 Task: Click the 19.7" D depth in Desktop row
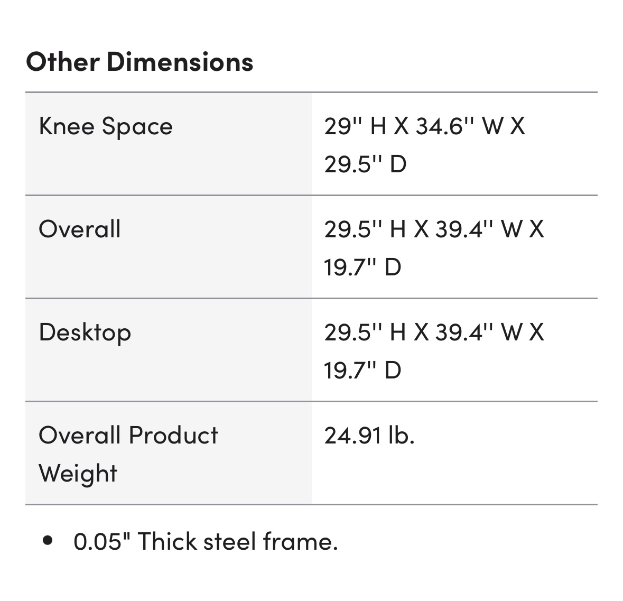click(x=362, y=370)
